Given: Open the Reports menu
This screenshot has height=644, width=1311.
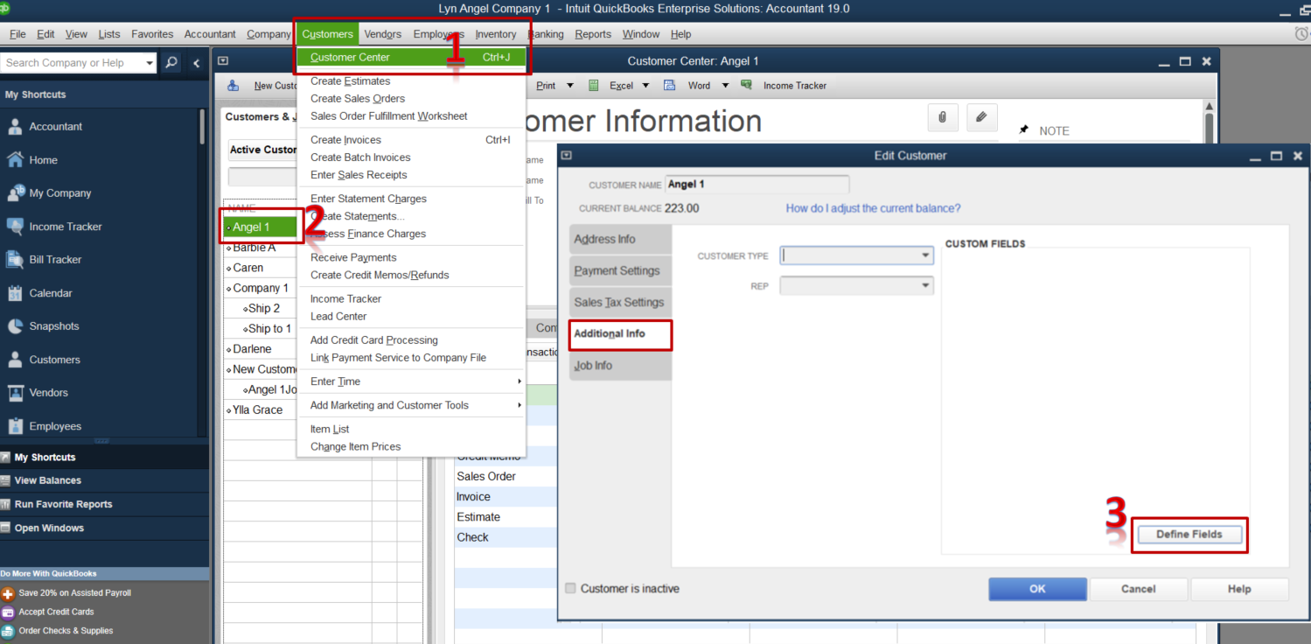Looking at the screenshot, I should tap(593, 34).
